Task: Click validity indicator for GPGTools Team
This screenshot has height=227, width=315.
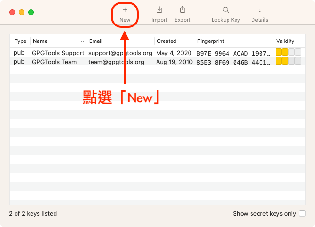Action: (288, 61)
